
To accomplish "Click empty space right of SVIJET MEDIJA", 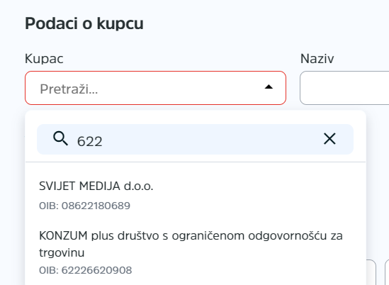I will click(248, 186).
